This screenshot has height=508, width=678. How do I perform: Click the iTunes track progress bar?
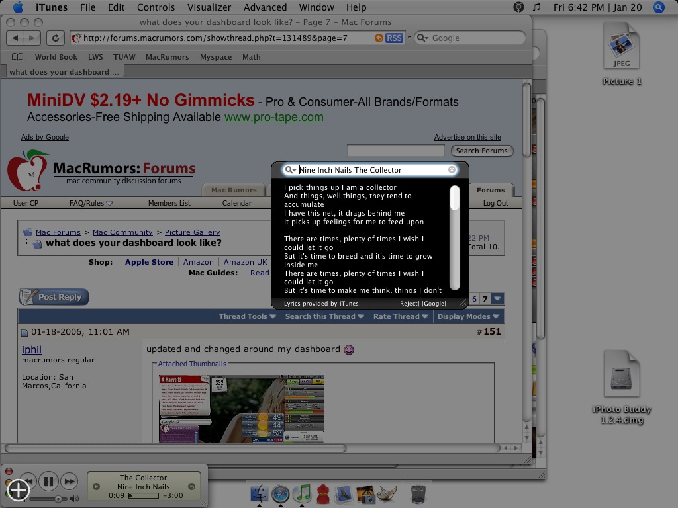[x=144, y=495]
